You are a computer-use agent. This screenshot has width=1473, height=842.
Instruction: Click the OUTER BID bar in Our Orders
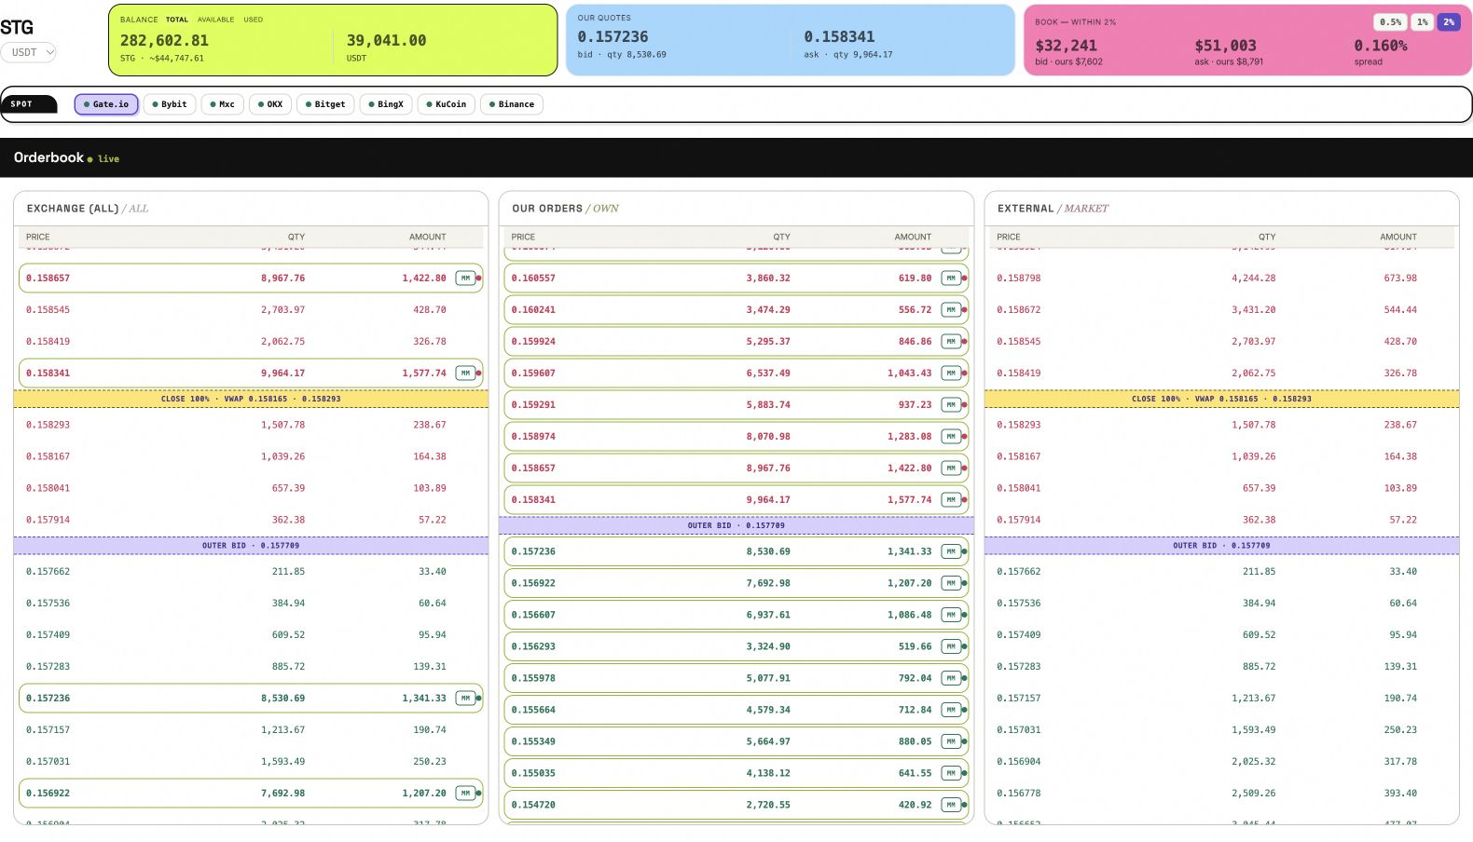[x=736, y=525]
